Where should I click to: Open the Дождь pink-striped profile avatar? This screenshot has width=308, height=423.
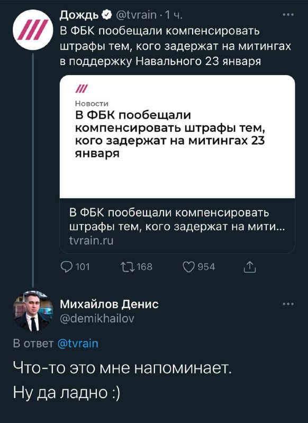tap(33, 30)
